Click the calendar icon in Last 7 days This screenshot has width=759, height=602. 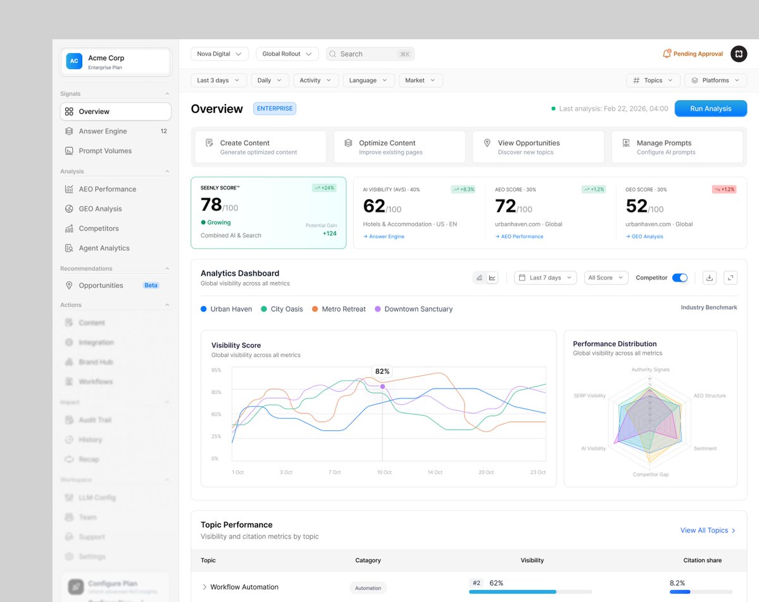click(522, 278)
